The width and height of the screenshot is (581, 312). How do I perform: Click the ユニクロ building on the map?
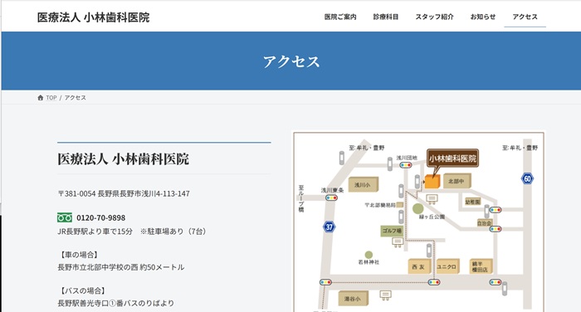pos(447,266)
